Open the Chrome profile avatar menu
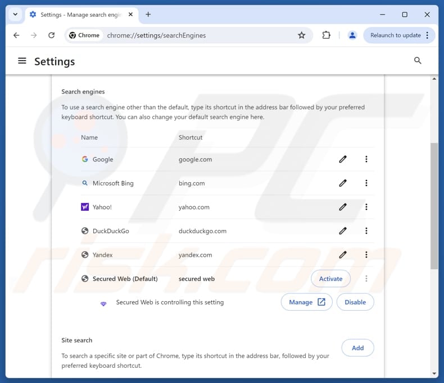Screen dimensions: 444x383 click(x=352, y=35)
